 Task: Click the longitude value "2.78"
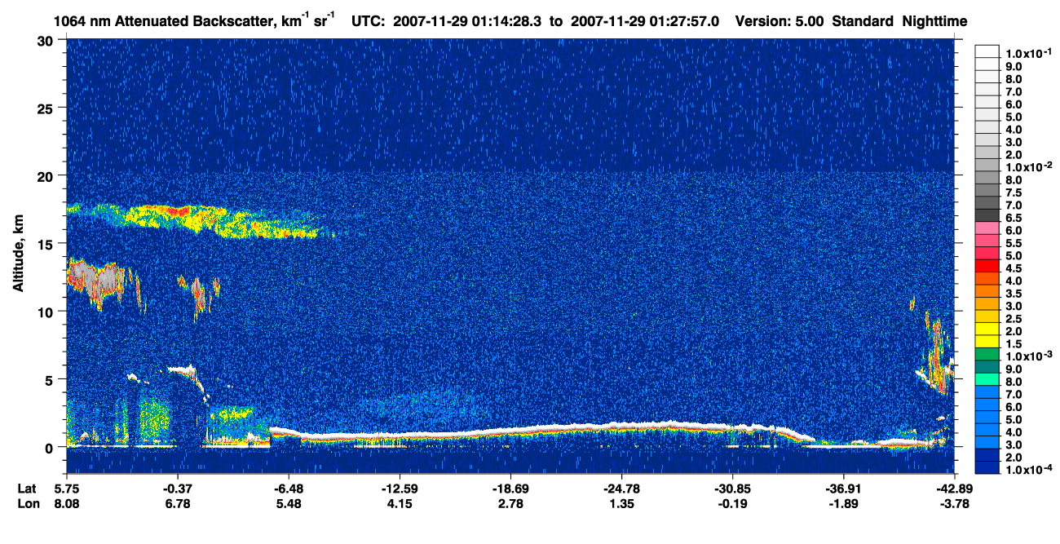[510, 503]
